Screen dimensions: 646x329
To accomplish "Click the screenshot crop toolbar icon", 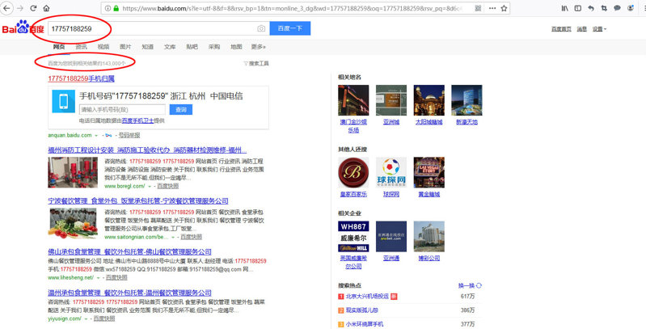I will tap(605, 8).
